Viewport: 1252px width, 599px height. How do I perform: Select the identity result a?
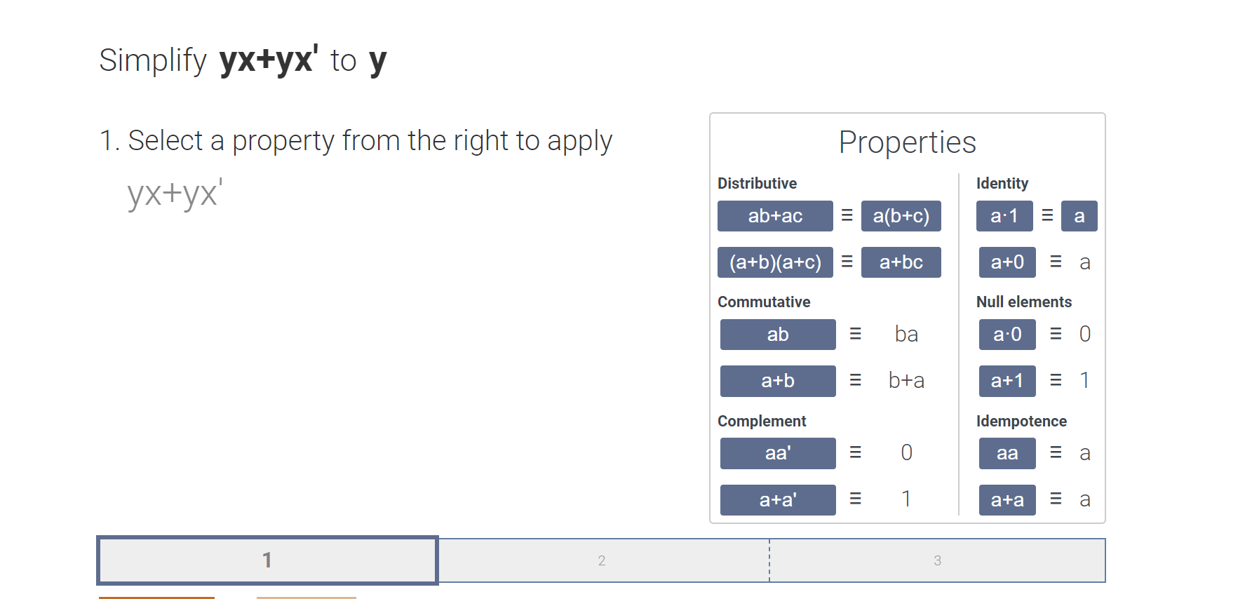coord(1079,216)
